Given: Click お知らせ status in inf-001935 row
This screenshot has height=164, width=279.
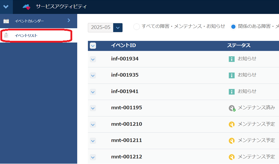Looking at the screenshot, I should [247, 75].
